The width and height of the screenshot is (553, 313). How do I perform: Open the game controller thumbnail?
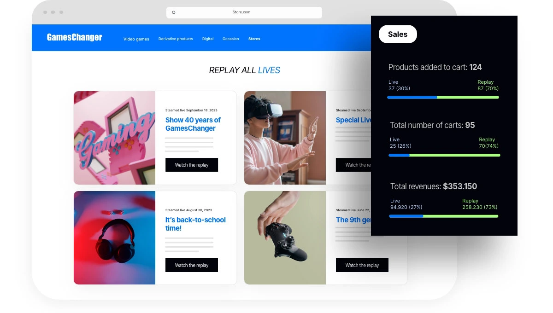coord(285,238)
